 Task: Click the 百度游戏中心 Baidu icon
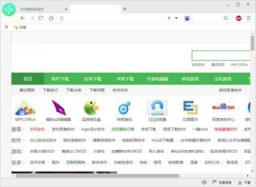click(x=223, y=107)
